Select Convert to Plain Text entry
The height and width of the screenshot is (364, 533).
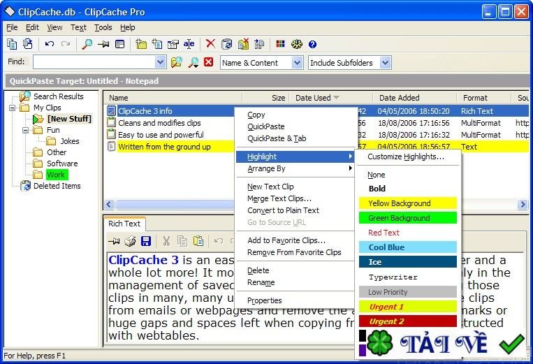(x=295, y=211)
